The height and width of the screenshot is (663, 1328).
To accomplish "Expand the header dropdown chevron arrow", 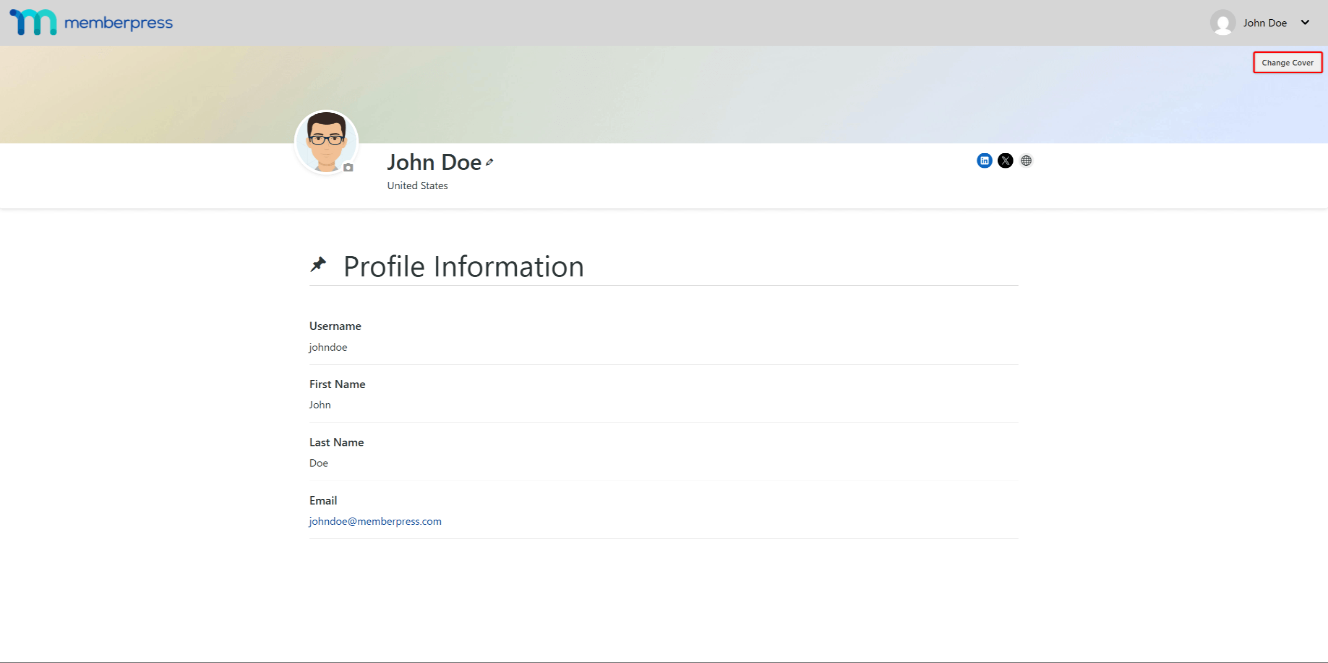I will [x=1305, y=23].
